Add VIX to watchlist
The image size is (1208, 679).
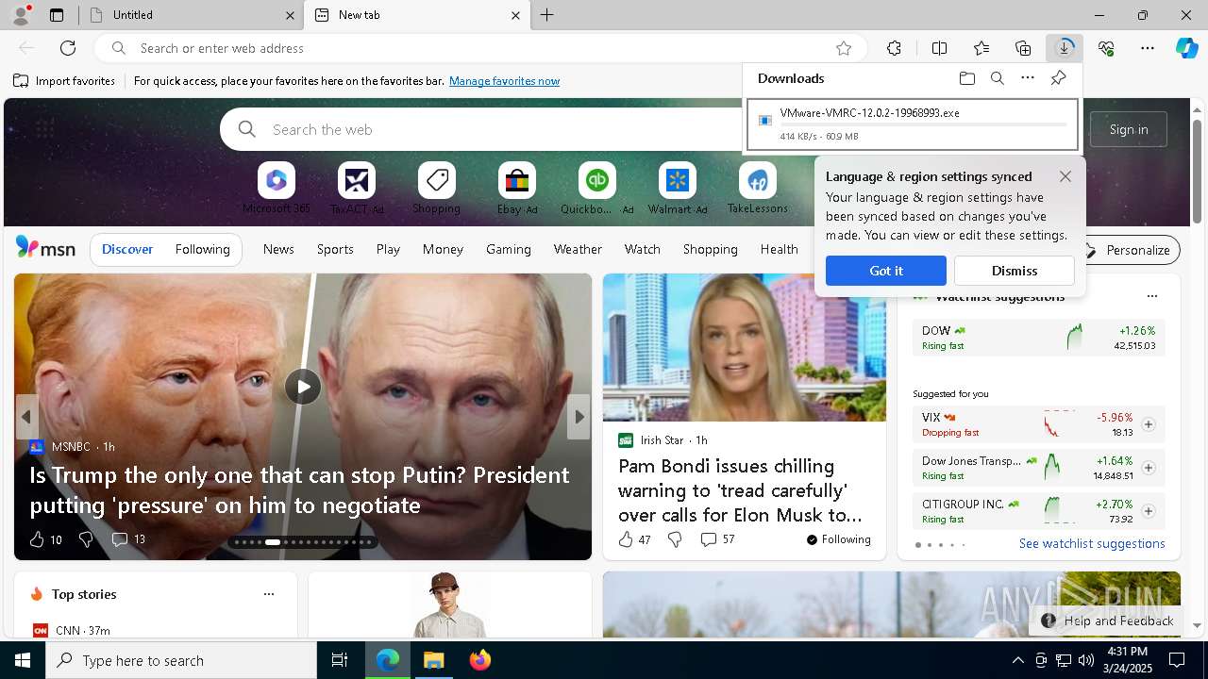1149,424
